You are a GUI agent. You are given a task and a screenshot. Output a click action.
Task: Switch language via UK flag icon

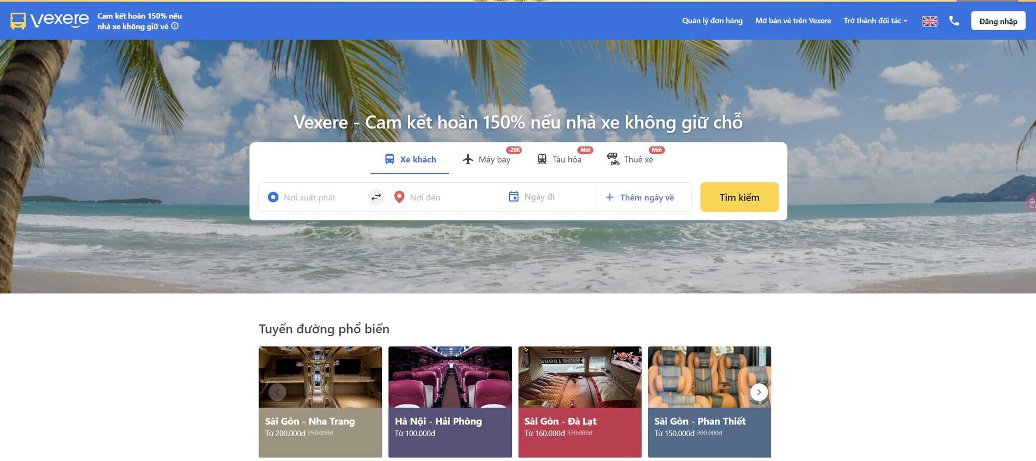[930, 21]
